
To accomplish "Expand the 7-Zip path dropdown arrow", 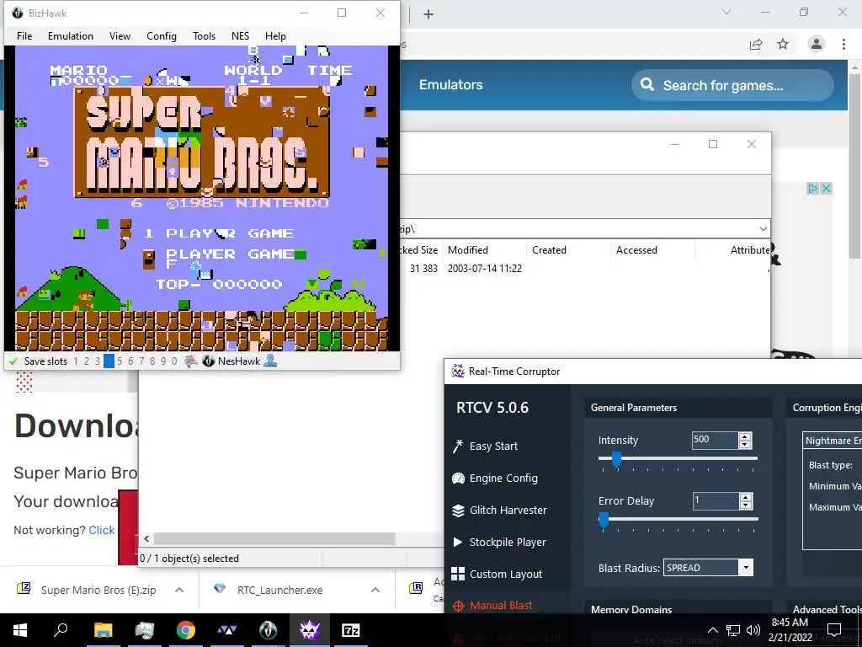I will point(763,229).
